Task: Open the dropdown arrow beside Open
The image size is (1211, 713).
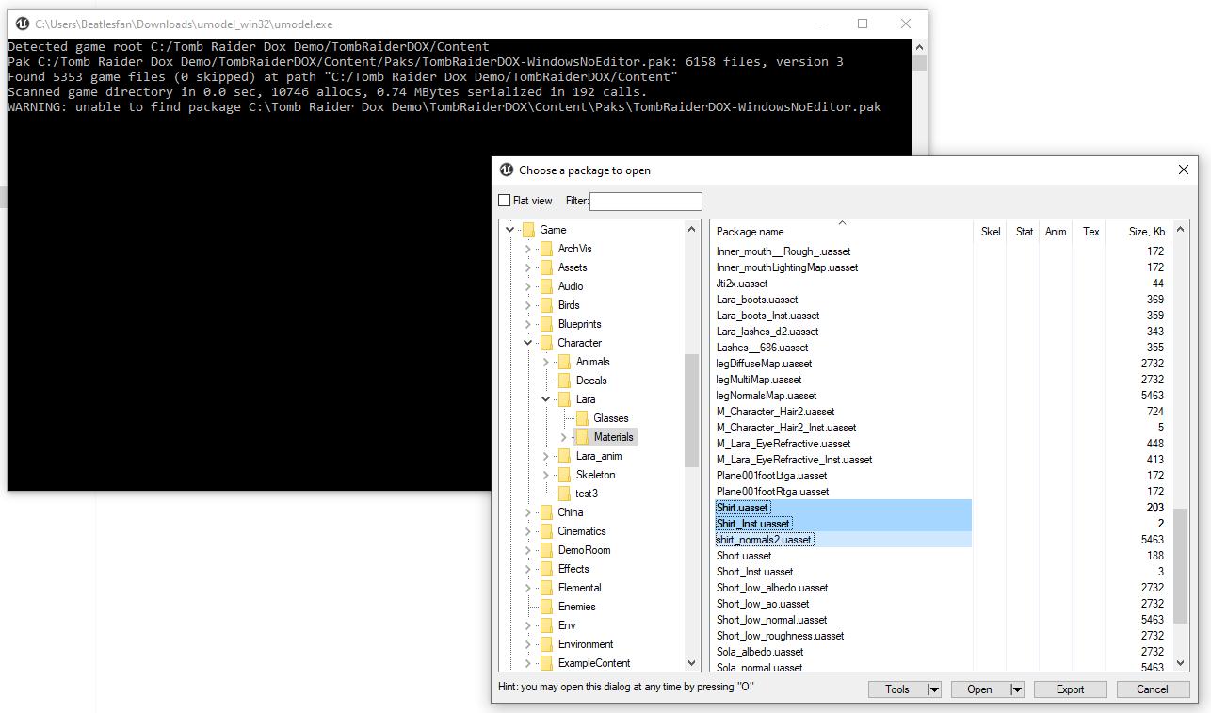Action: point(1016,689)
